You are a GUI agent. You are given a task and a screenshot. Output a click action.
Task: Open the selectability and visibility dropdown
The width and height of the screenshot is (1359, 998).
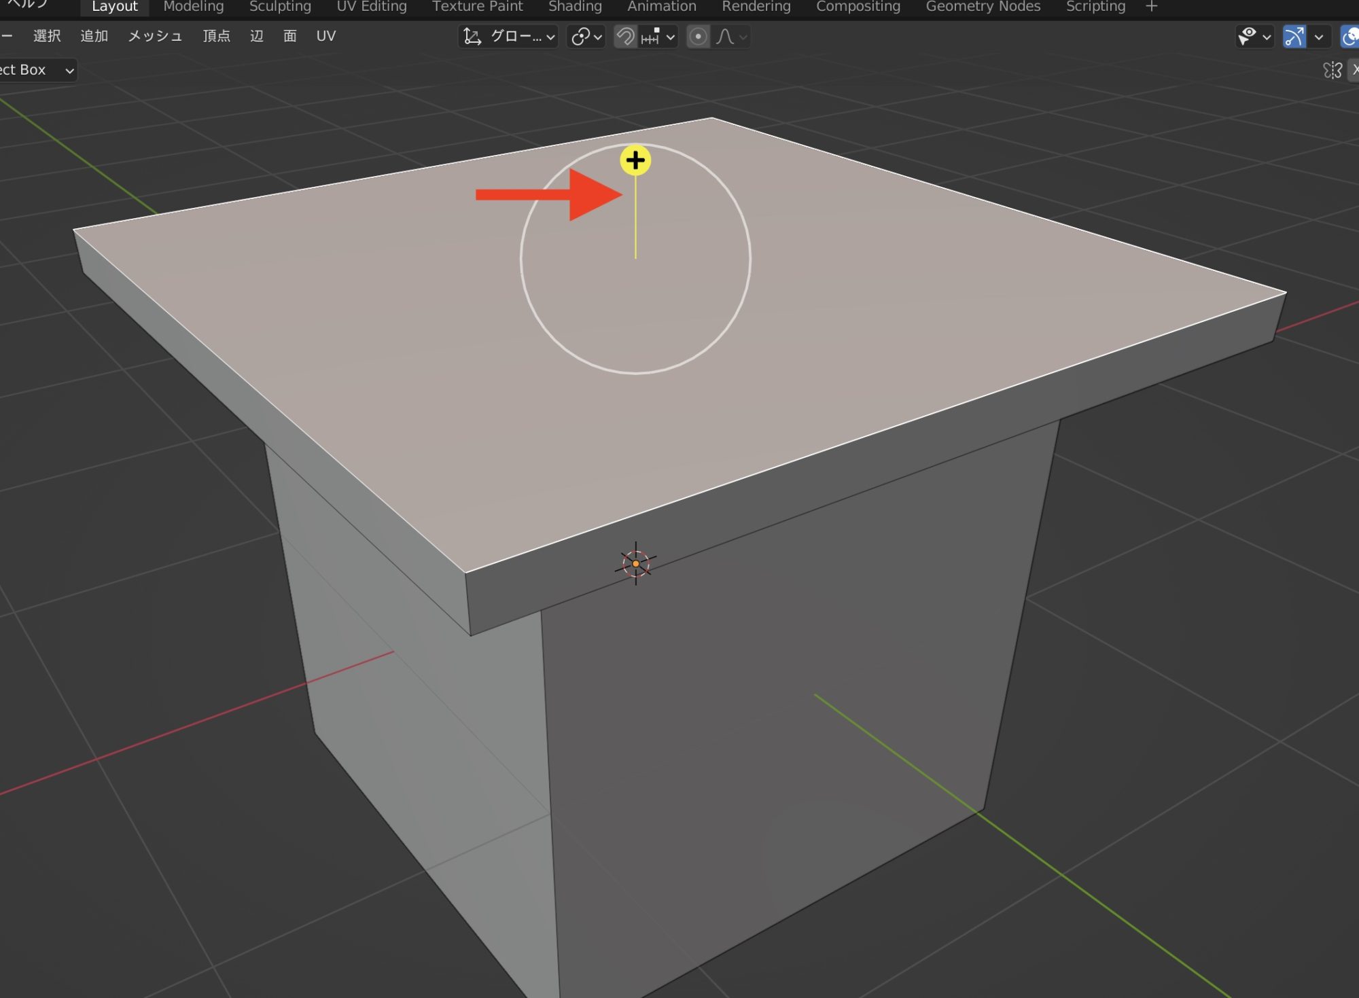coord(1254,37)
